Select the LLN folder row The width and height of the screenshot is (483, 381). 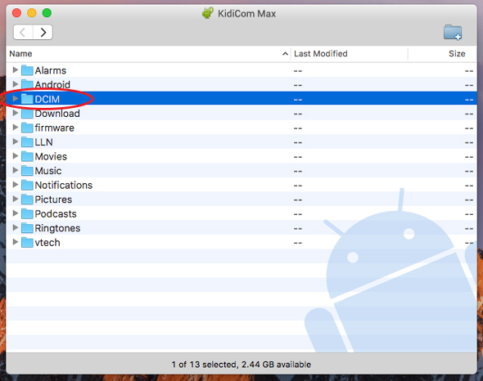pos(241,142)
